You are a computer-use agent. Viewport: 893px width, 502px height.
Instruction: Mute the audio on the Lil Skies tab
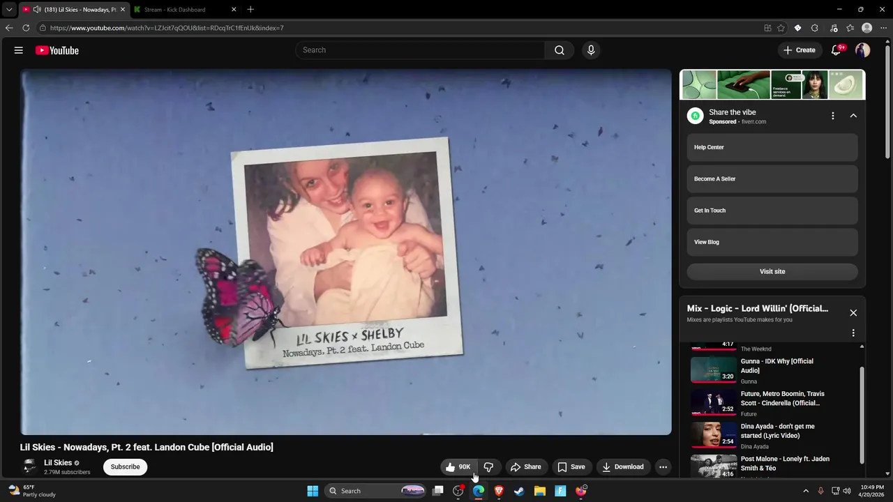point(36,10)
